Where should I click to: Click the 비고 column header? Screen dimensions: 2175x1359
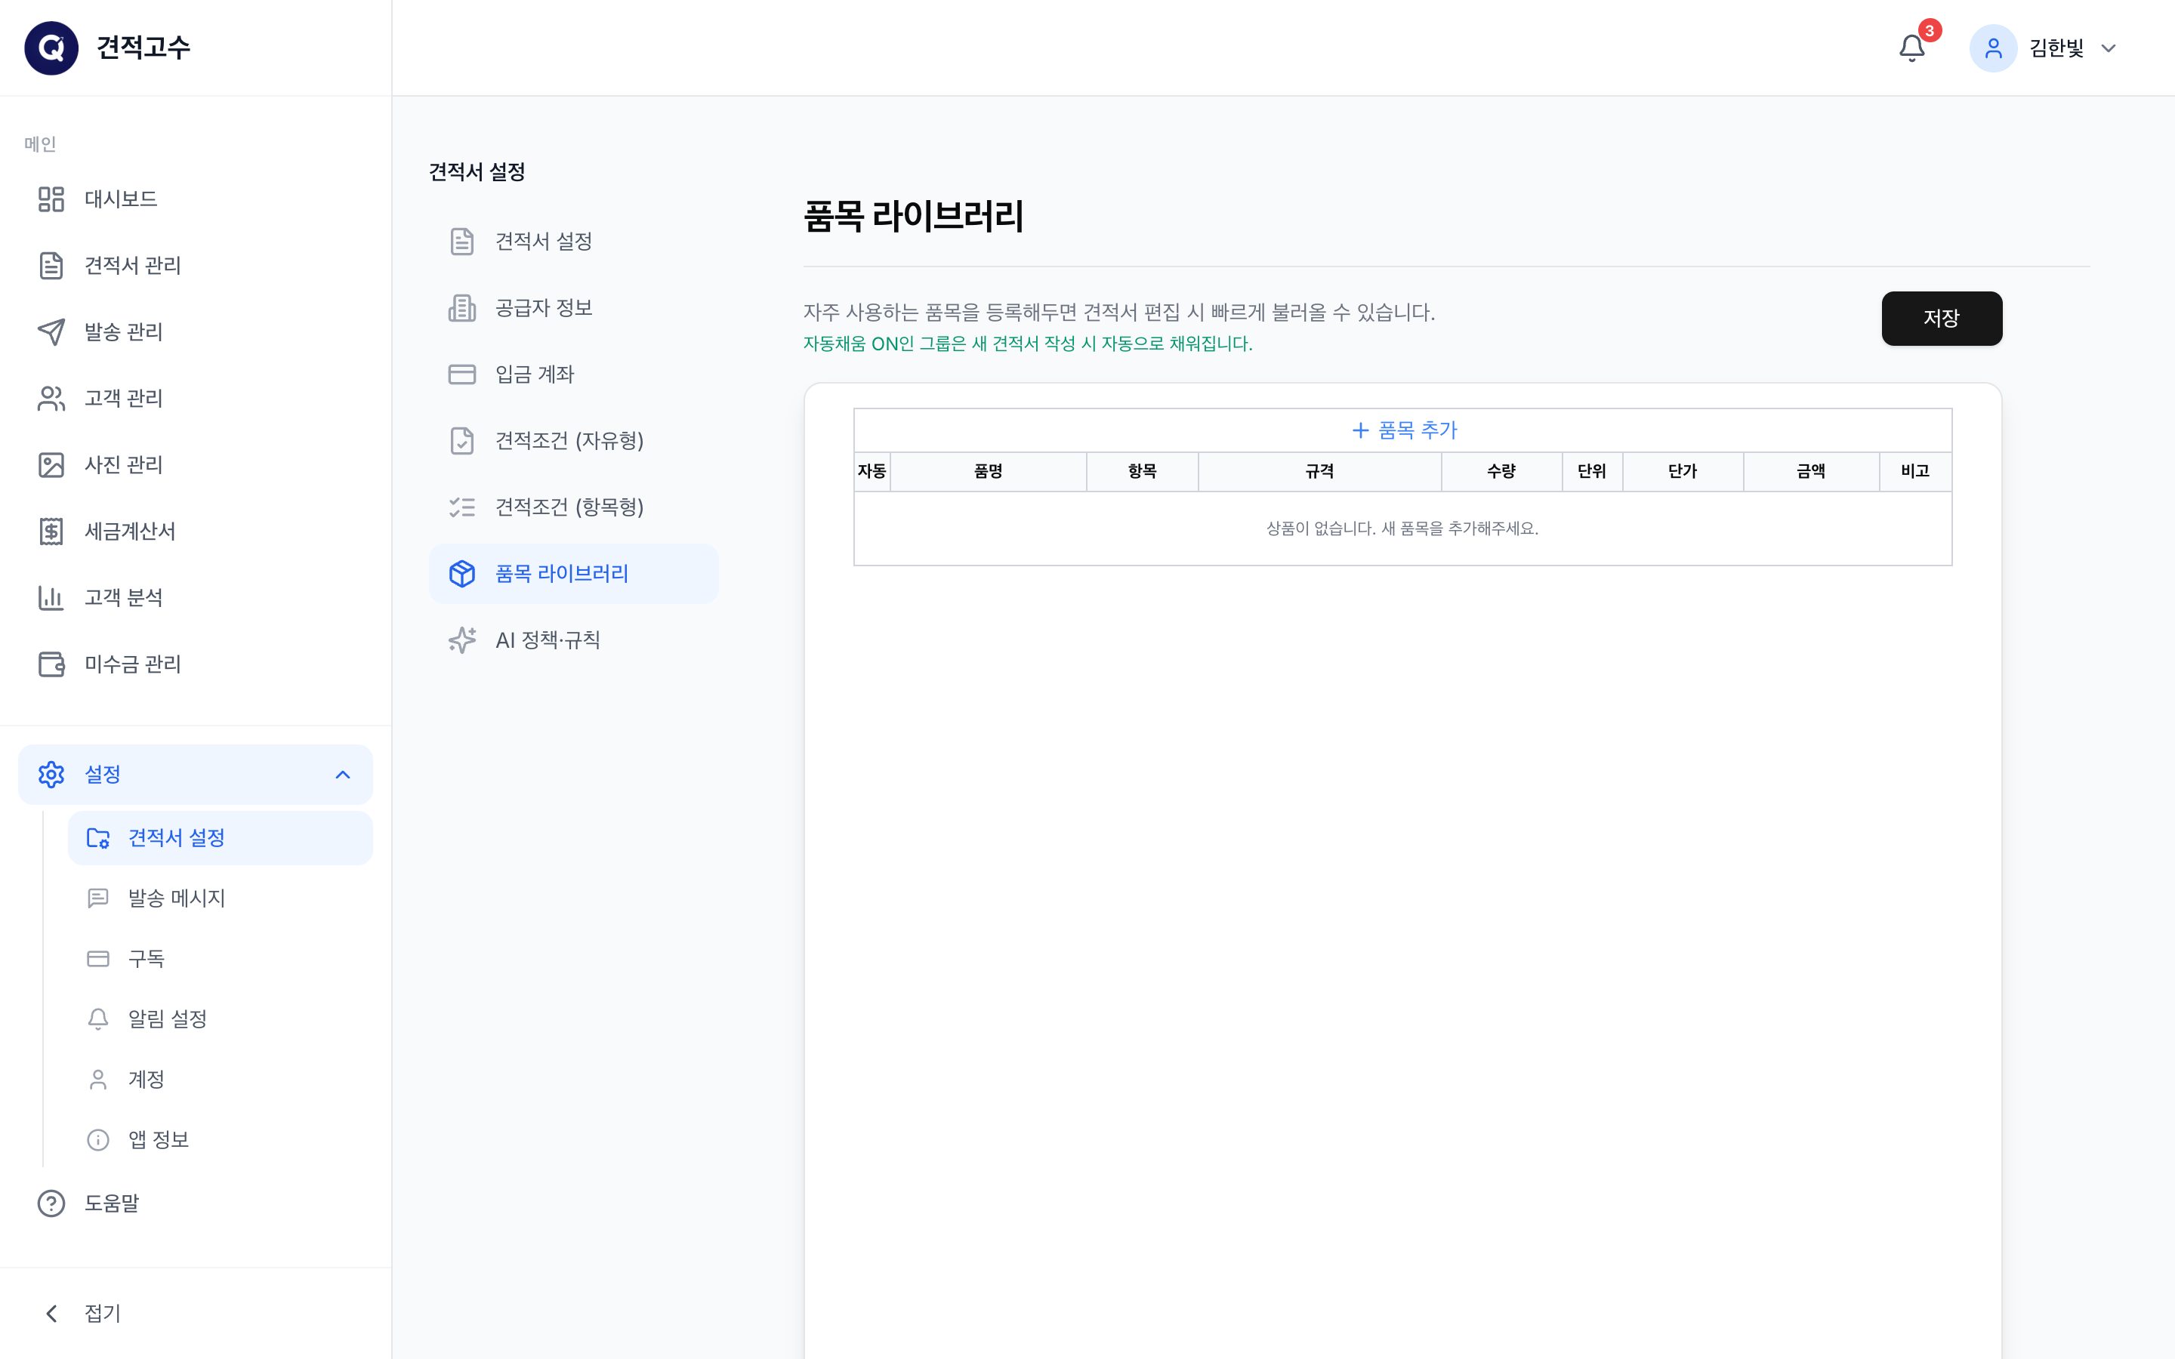1915,471
